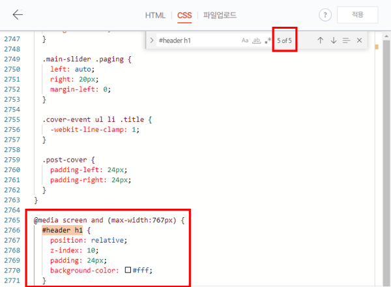Click the 'margin-left: 0;' declaration
This screenshot has height=287, width=391.
[x=80, y=89]
